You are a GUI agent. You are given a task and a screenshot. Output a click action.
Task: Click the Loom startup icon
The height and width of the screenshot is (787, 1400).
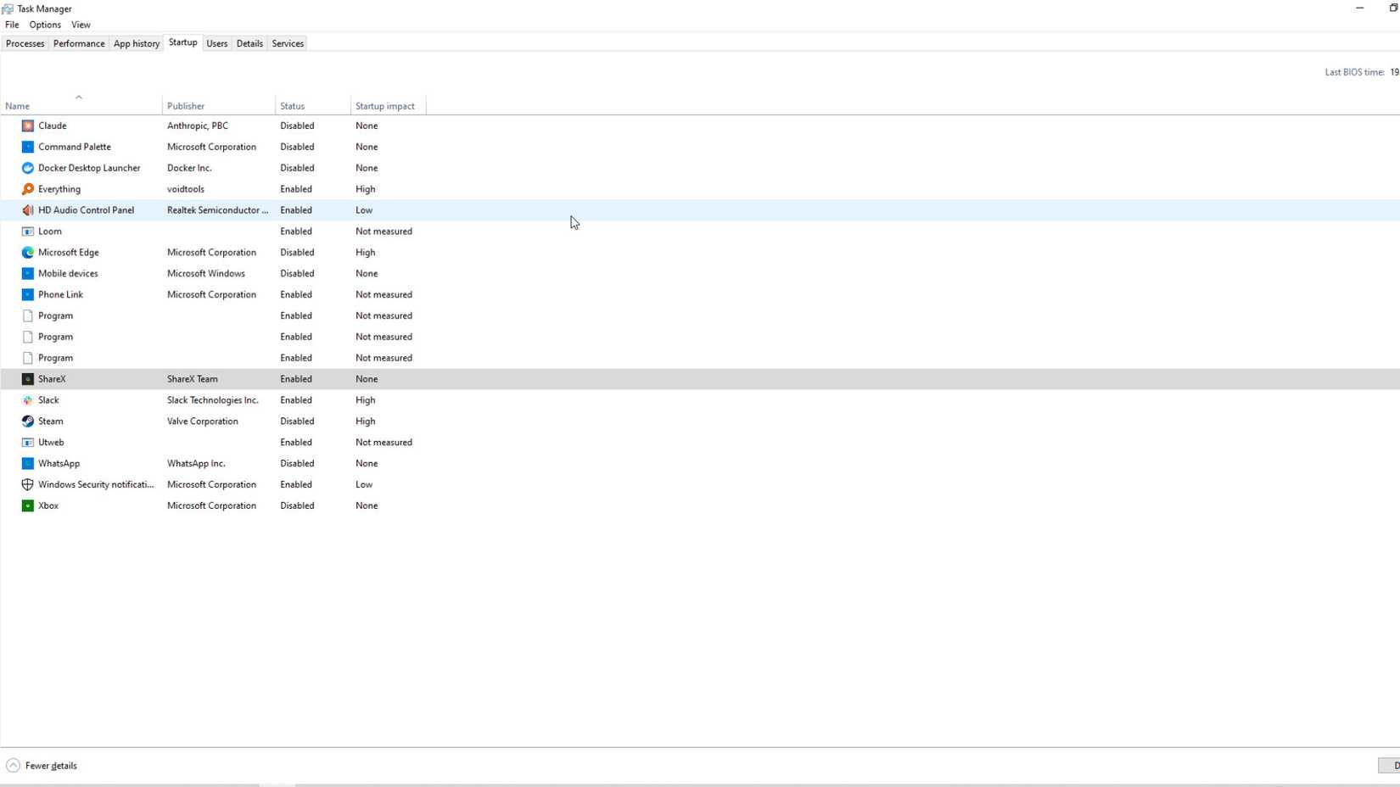28,232
